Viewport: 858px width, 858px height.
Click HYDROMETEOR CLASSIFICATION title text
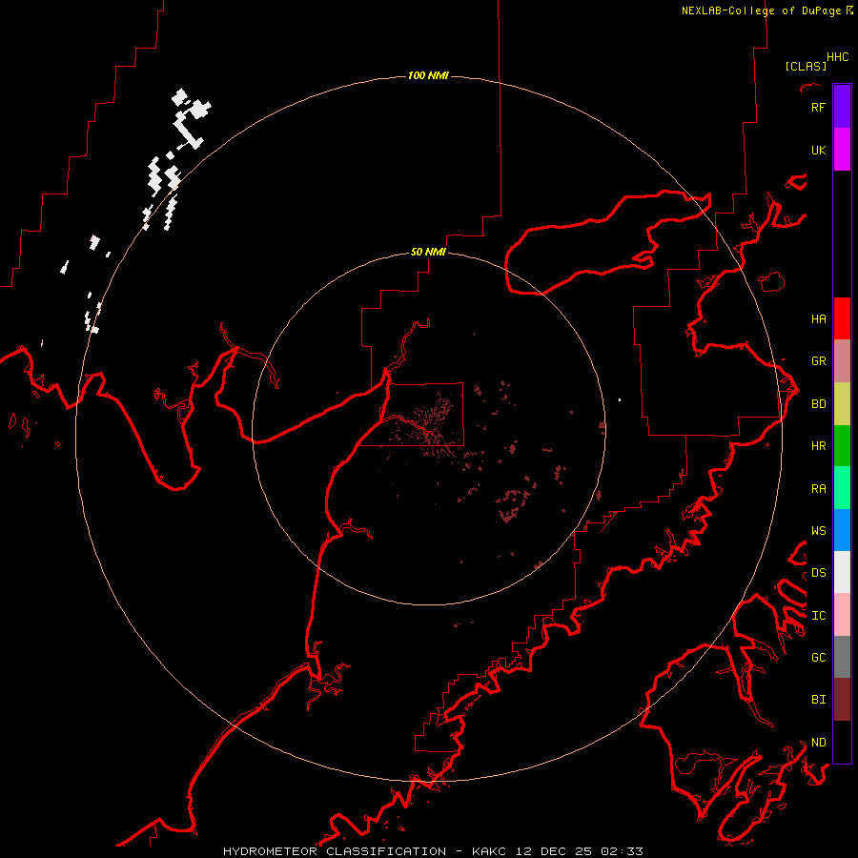click(x=335, y=851)
